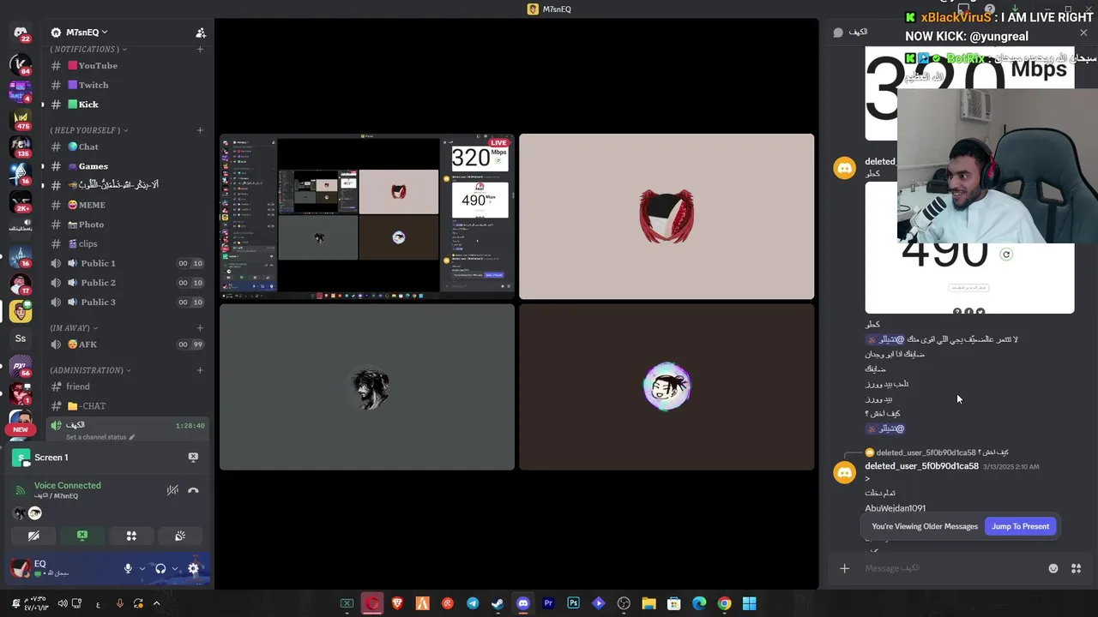
Task: Collapse the ADMINISTRATION category
Action: [90, 370]
